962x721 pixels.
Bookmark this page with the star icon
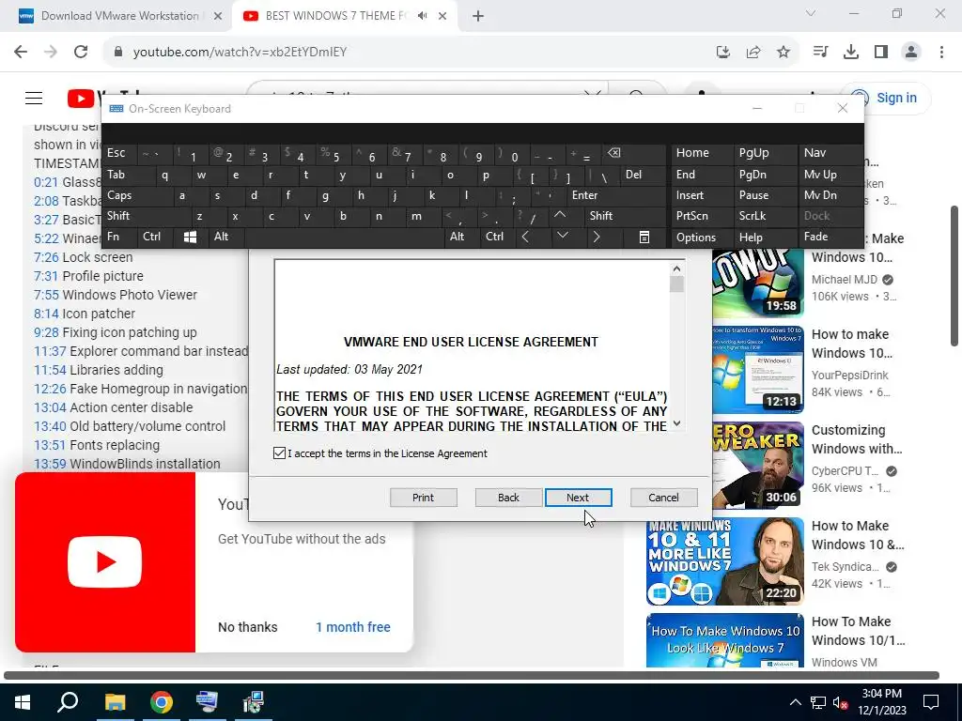[784, 53]
